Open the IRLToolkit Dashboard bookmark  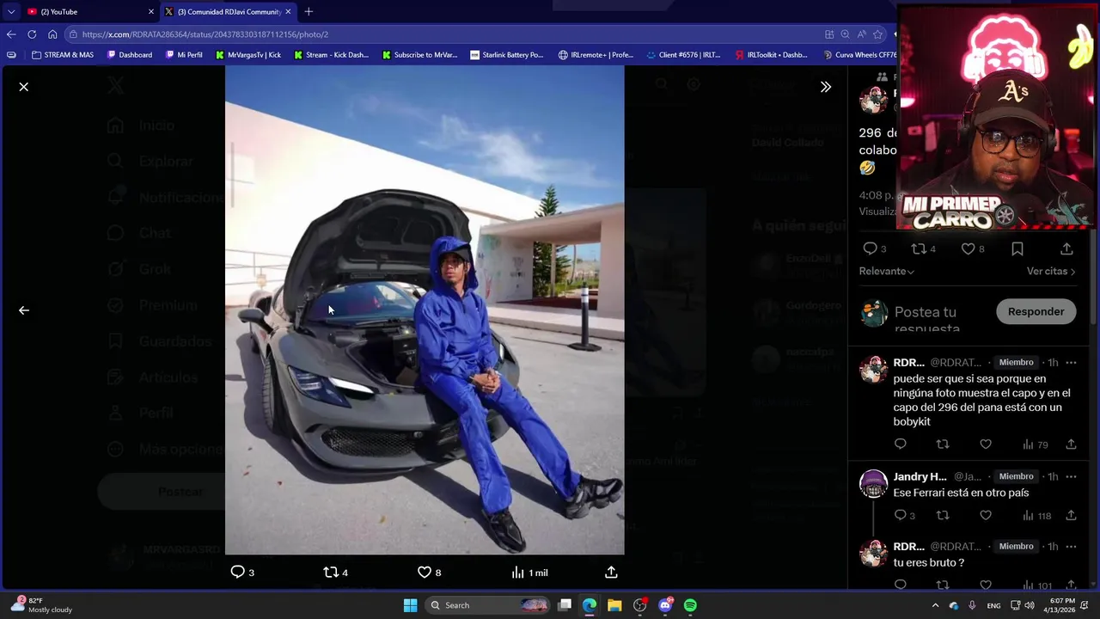[x=771, y=55]
